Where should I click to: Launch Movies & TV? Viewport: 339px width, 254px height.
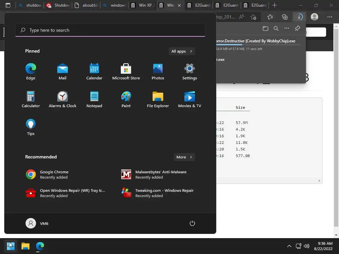coord(190,99)
